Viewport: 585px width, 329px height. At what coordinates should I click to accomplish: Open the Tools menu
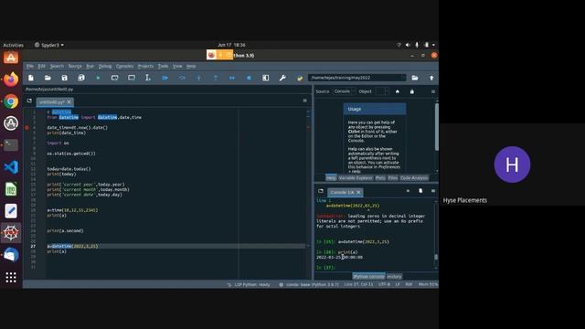click(x=163, y=66)
